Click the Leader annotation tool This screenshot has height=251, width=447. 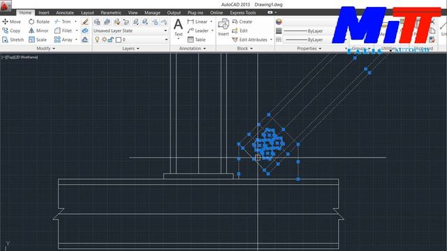[198, 31]
